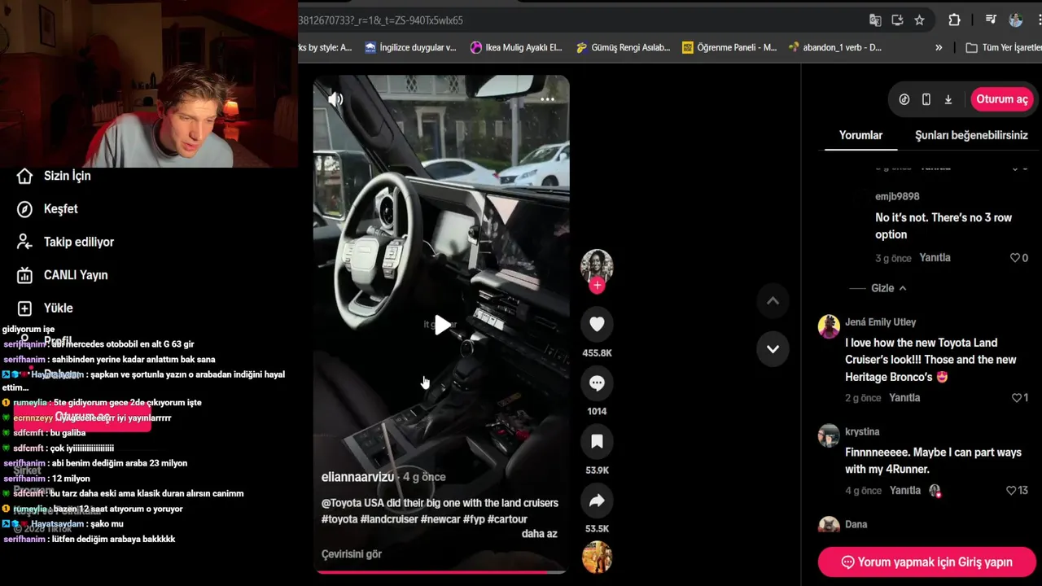Viewport: 1042px width, 586px height.
Task: Open Sizin İçin home feed
Action: [x=54, y=176]
